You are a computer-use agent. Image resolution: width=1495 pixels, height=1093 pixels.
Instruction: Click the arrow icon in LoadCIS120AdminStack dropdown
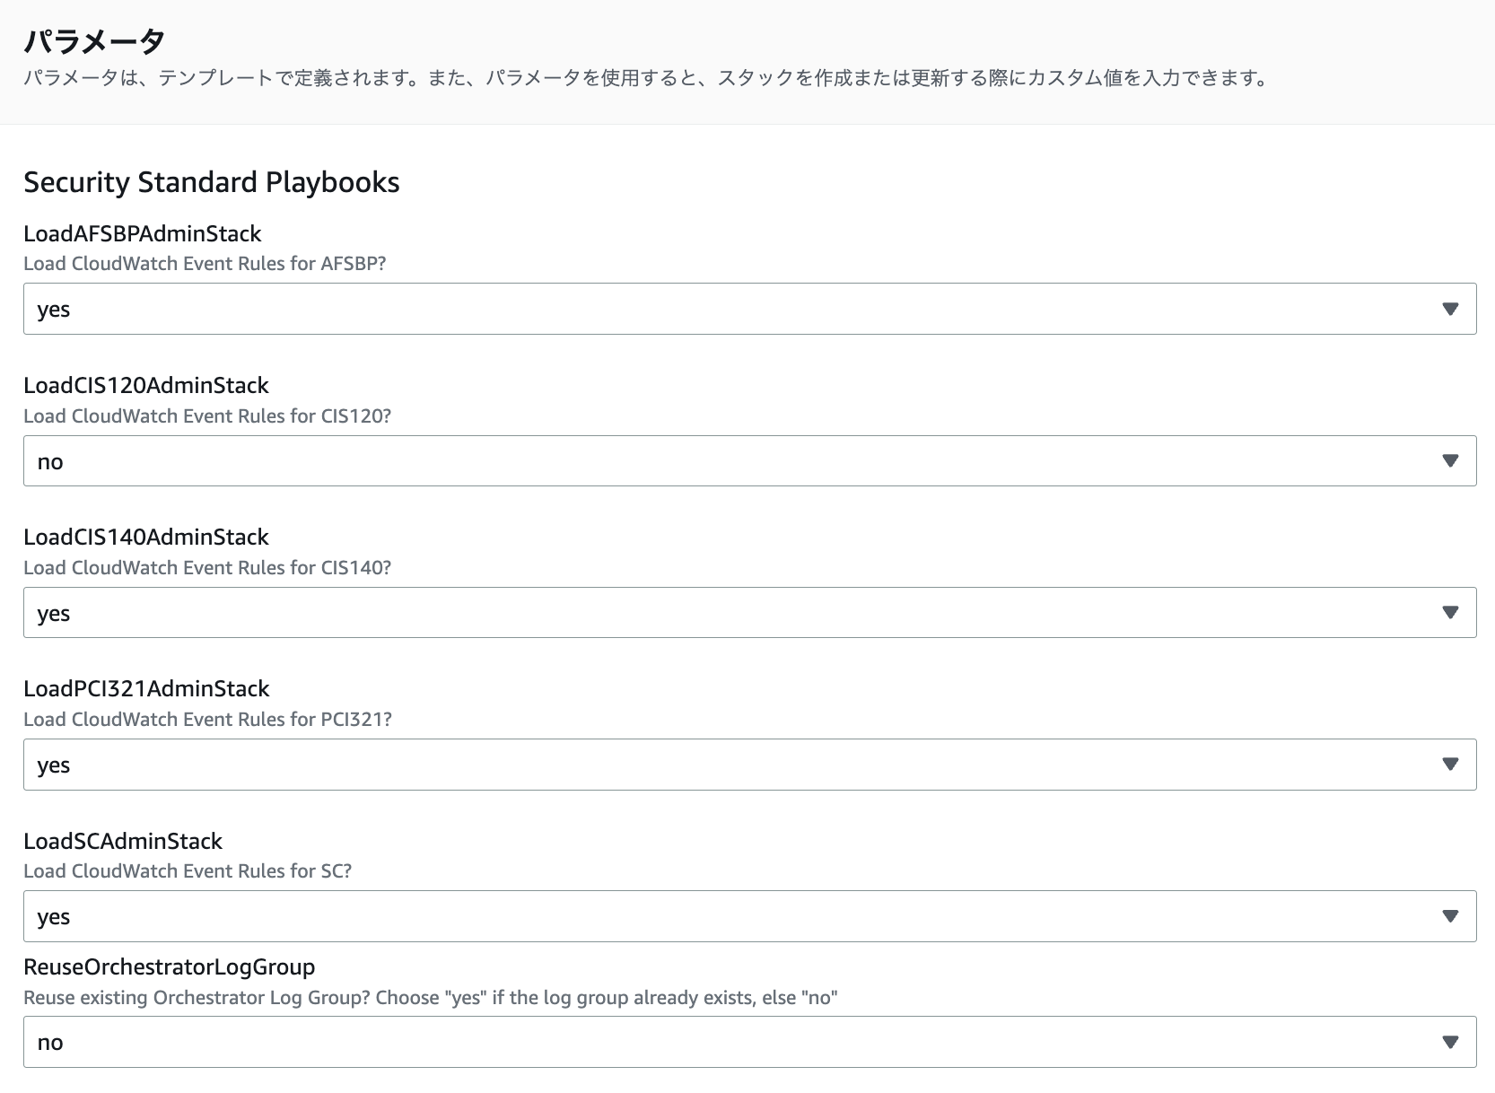[1449, 461]
